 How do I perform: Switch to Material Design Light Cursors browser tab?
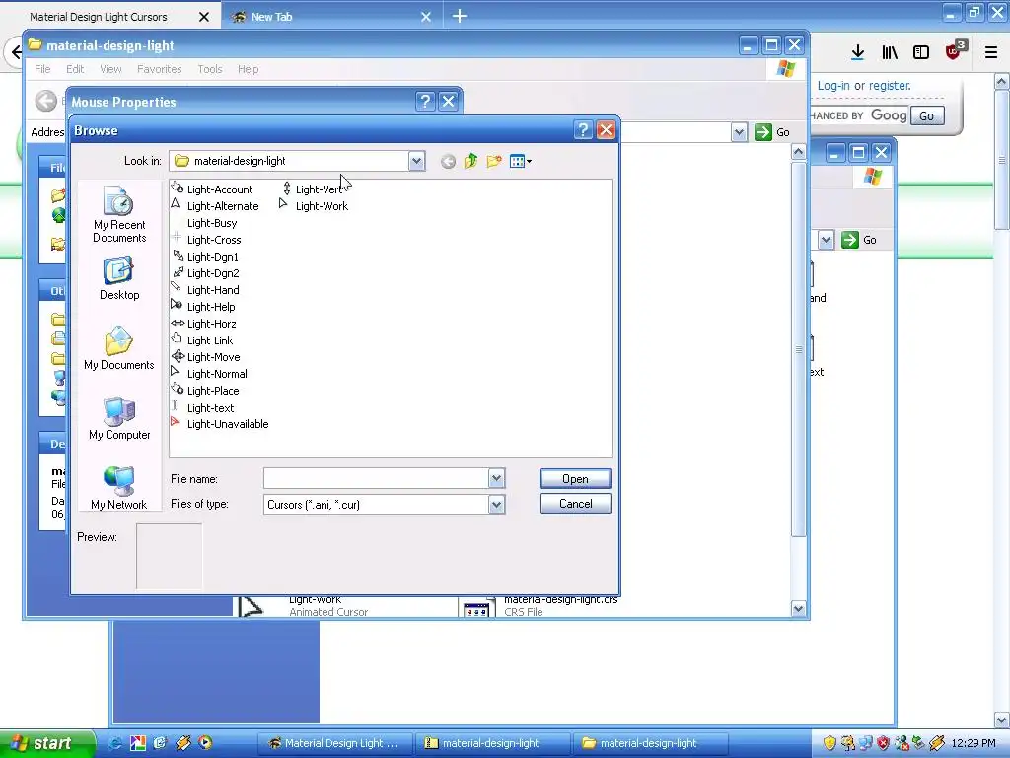click(x=99, y=17)
